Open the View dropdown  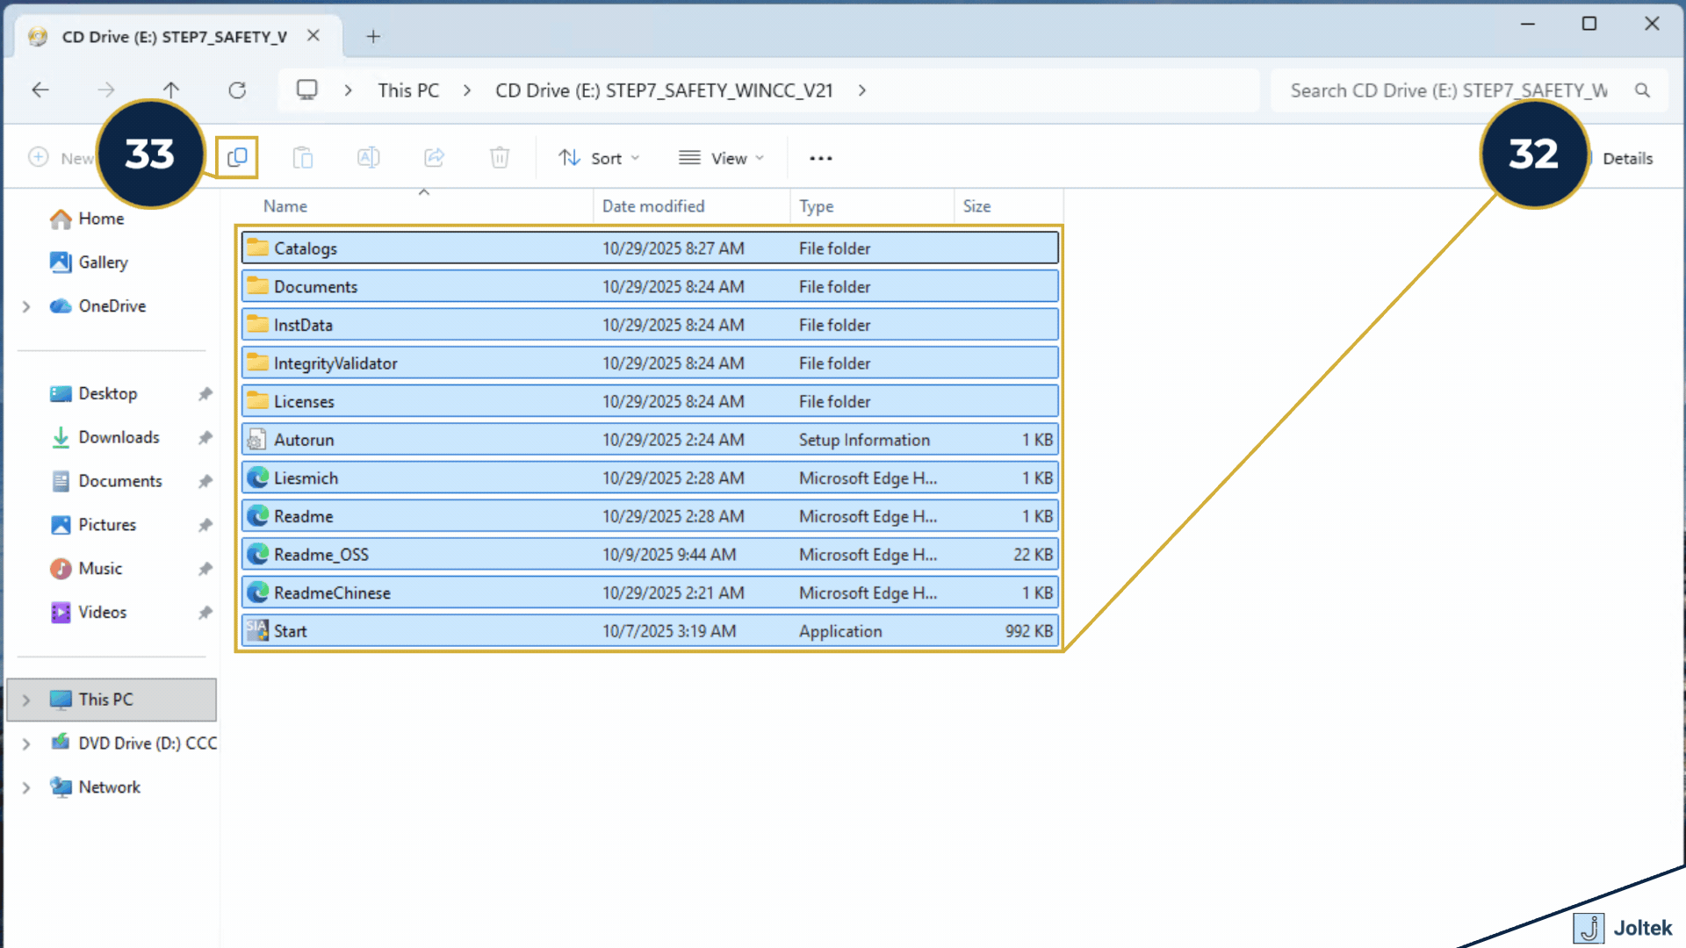coord(720,157)
